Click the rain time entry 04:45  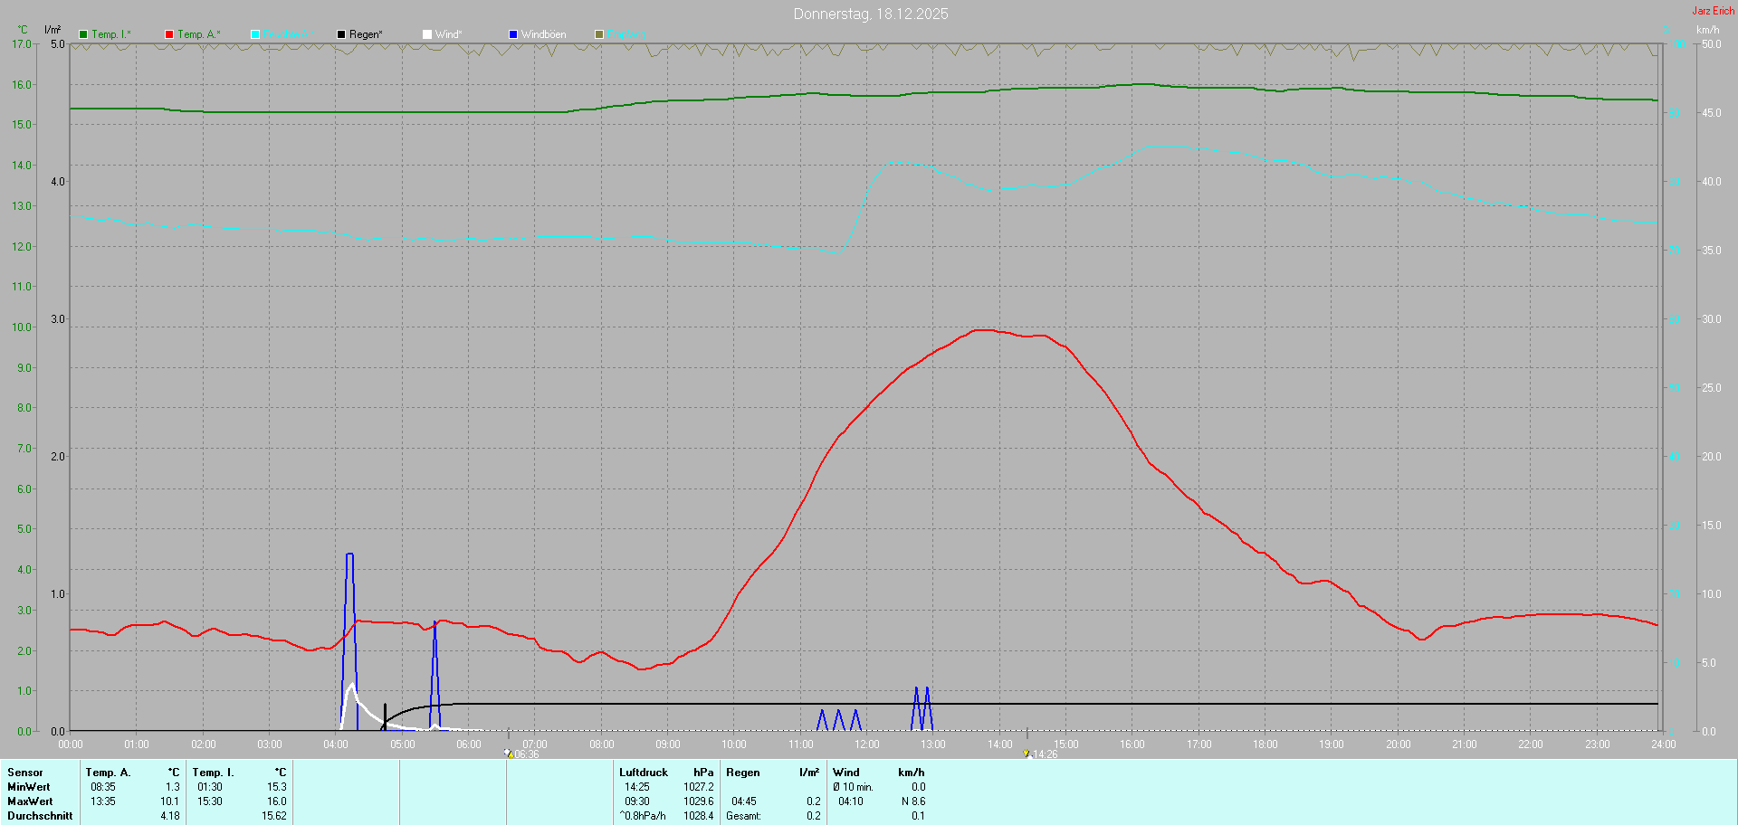pos(744,801)
